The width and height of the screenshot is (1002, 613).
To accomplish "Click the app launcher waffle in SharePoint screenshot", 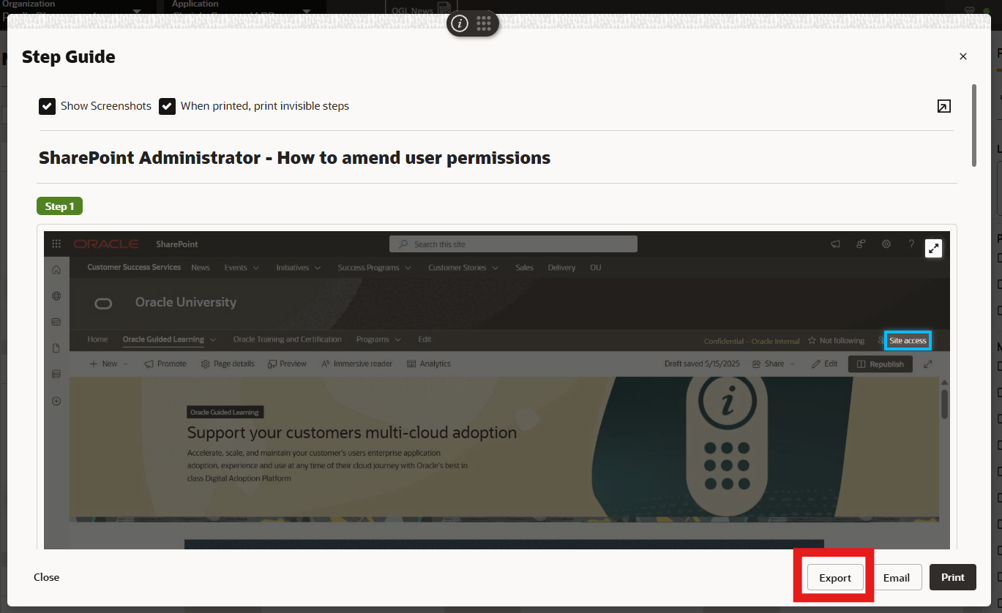I will coord(56,244).
